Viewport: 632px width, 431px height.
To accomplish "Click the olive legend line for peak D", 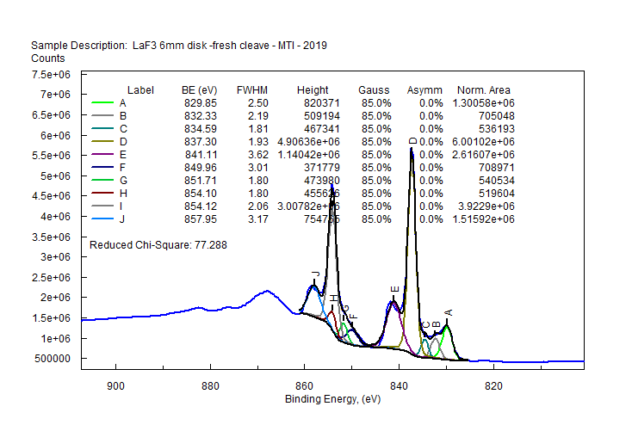I will (x=102, y=143).
